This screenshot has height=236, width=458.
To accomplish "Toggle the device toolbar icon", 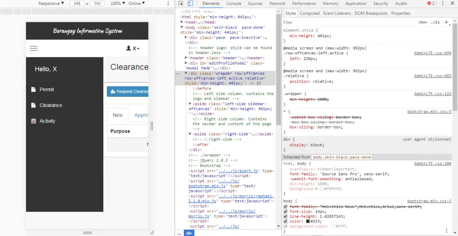I will click(x=190, y=4).
